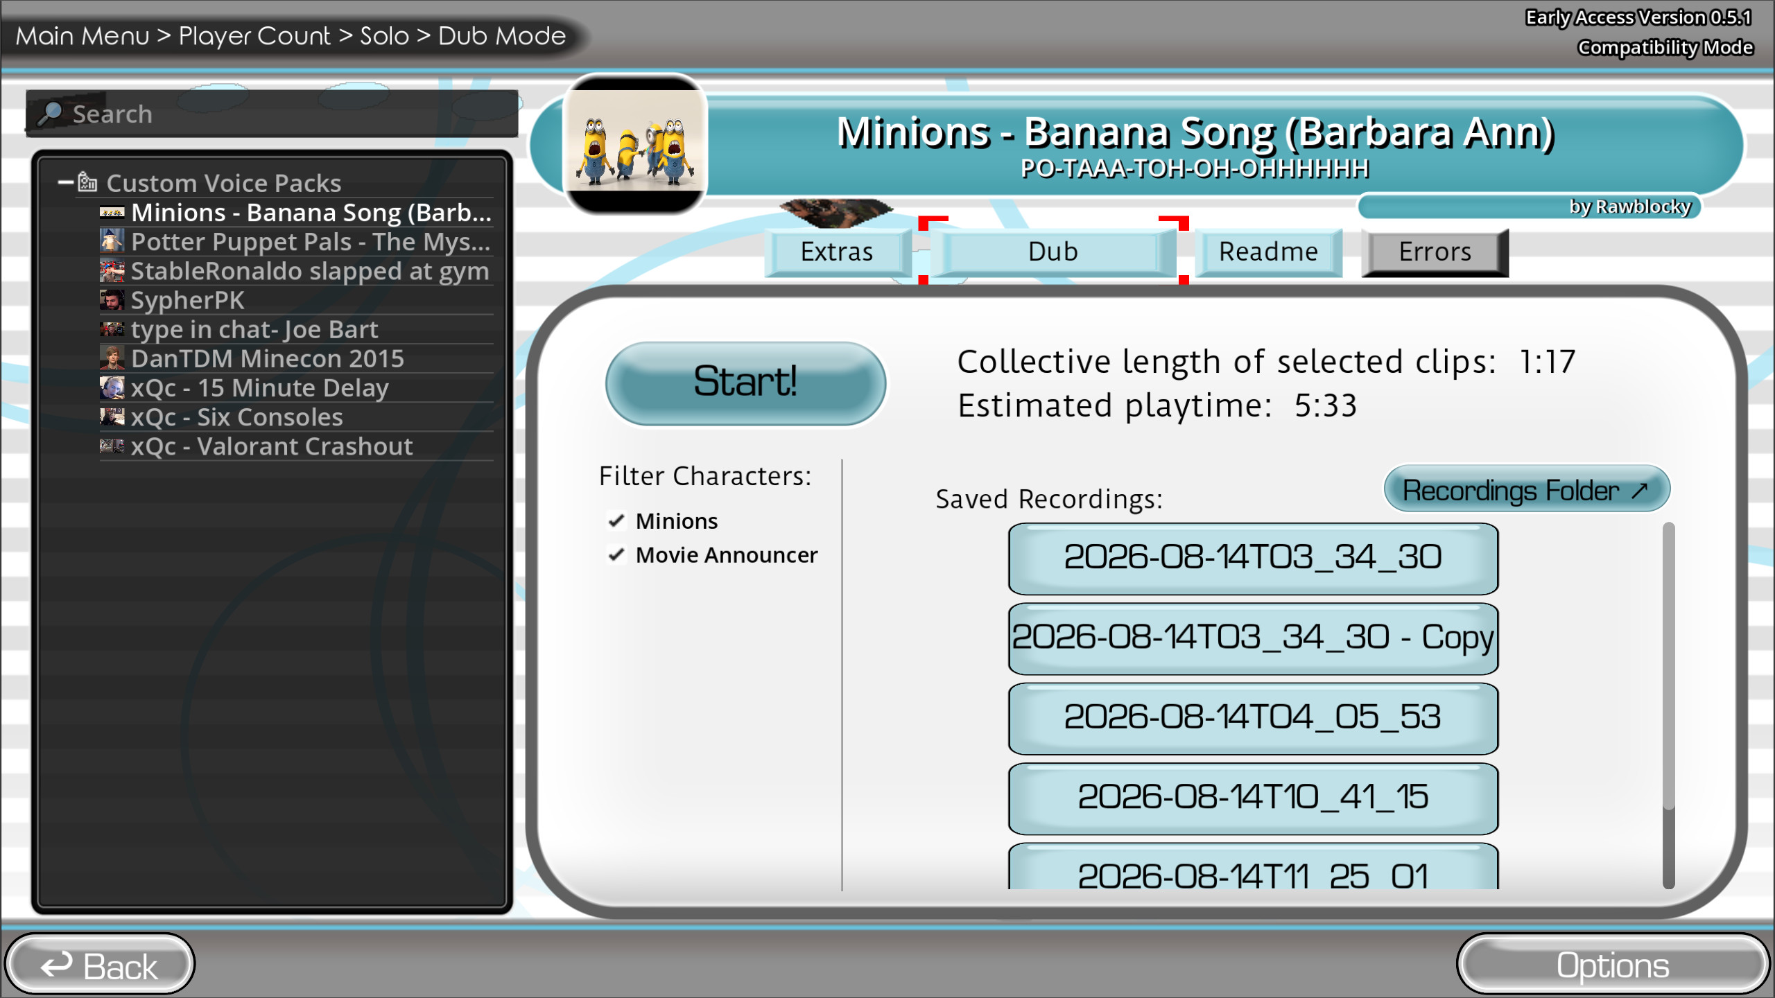Select the Dub tab

1053,252
